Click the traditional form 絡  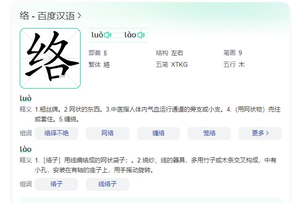pyautogui.click(x=106, y=65)
